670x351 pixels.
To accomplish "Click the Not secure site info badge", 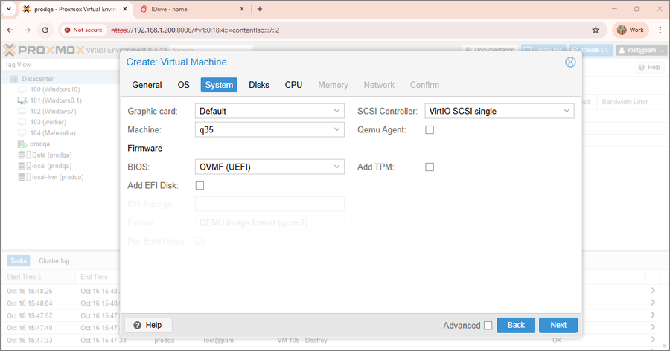I will pyautogui.click(x=83, y=30).
